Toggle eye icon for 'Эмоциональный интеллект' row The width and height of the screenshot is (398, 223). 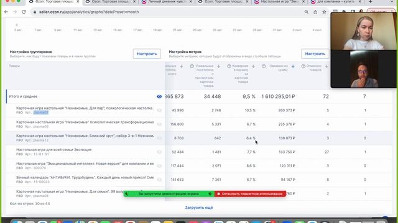(x=159, y=166)
